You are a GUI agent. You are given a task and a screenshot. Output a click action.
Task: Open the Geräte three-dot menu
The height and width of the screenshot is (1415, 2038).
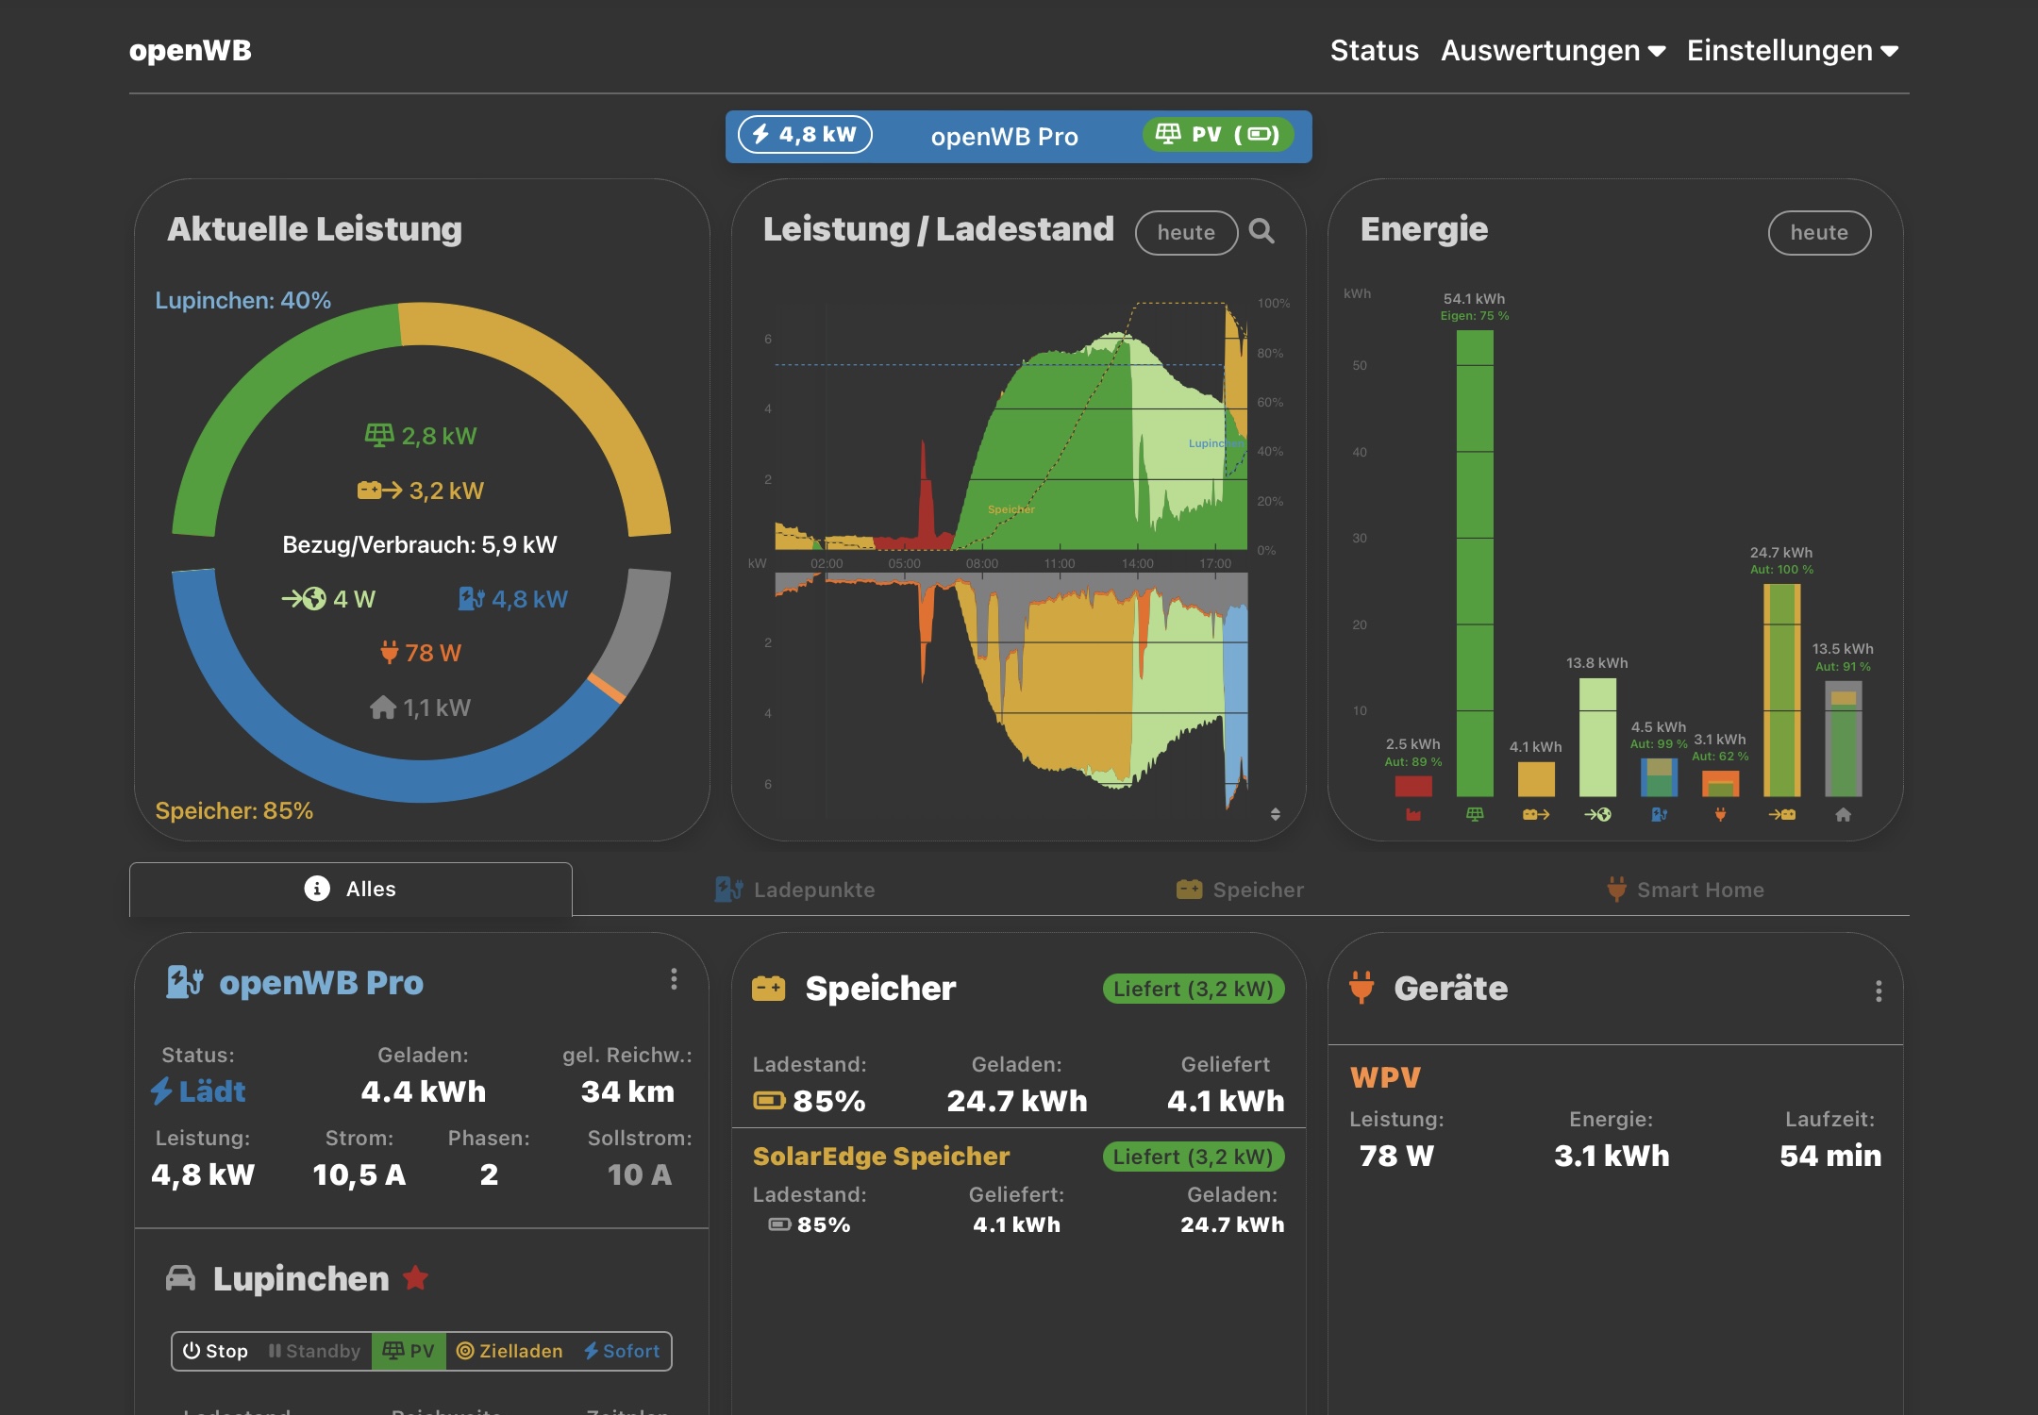[x=1878, y=990]
